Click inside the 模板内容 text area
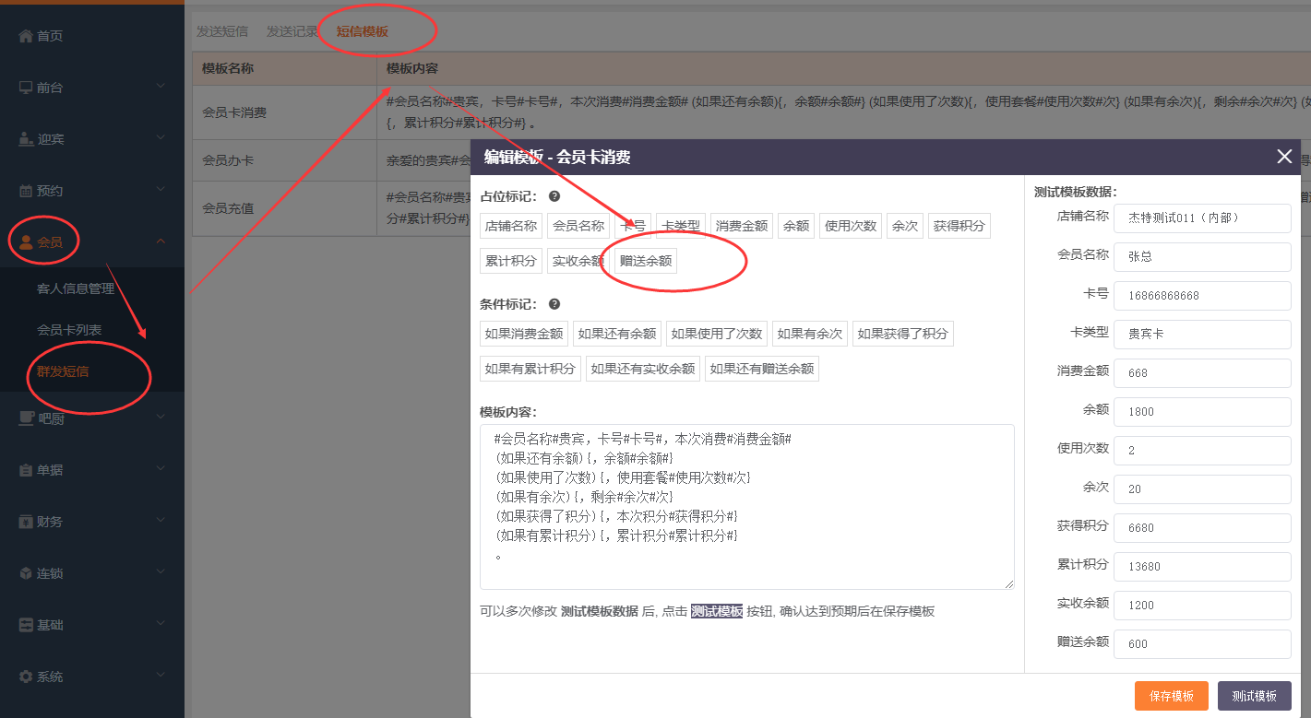1311x718 pixels. 747,507
